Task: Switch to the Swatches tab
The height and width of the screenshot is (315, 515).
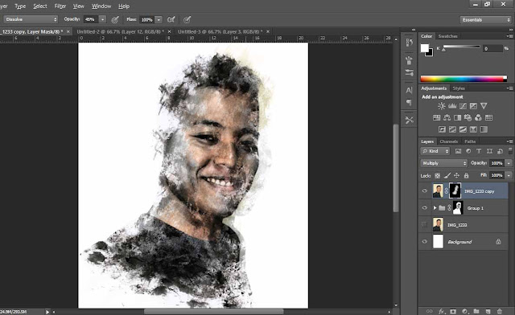Action: click(448, 36)
